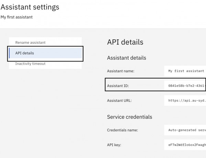Click the Service credentials subheading

pyautogui.click(x=129, y=117)
